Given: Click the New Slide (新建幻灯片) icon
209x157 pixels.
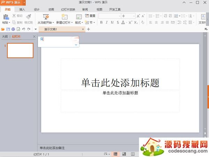Looking at the screenshot, I should coord(64,17).
